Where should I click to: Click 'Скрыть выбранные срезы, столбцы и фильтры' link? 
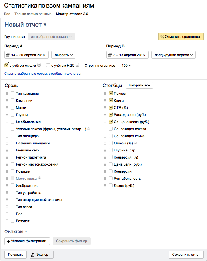pos(43,74)
